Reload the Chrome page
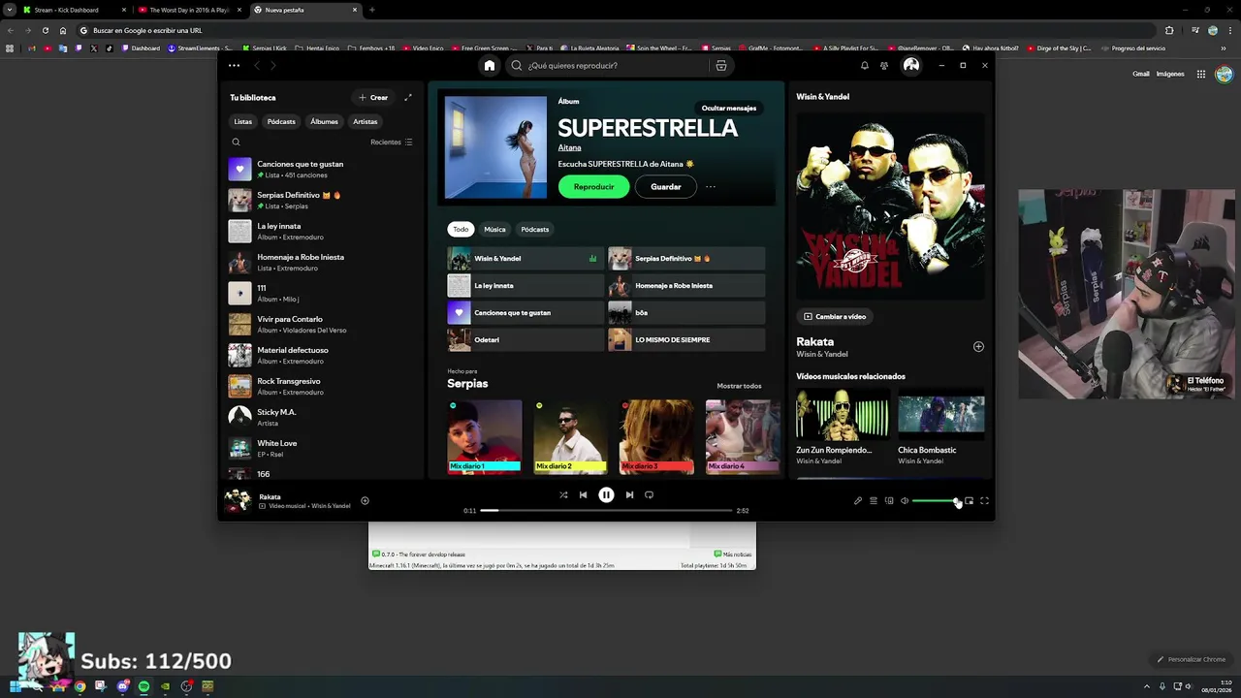Image resolution: width=1241 pixels, height=698 pixels. point(45,30)
